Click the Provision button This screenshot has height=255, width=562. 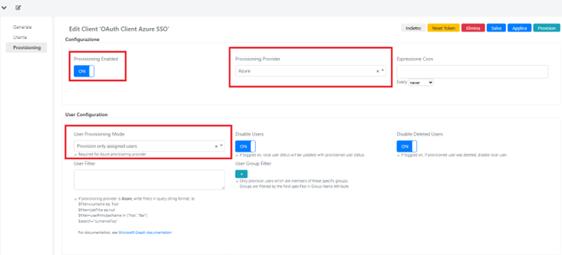[546, 28]
